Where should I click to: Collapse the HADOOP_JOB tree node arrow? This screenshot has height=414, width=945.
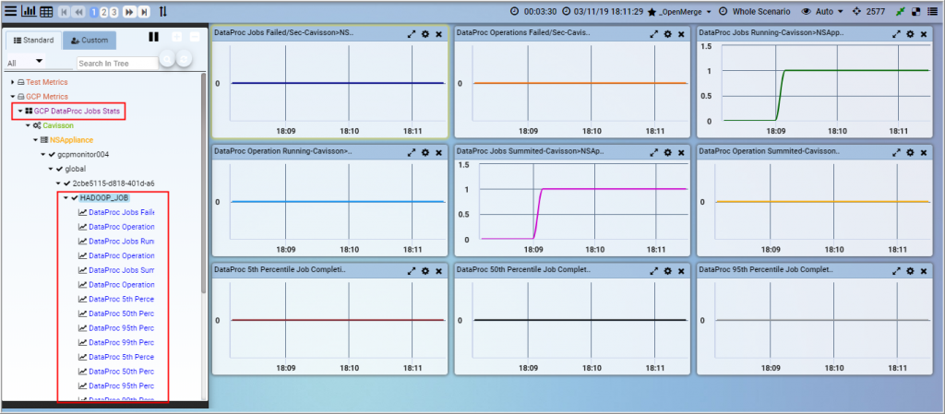[66, 198]
